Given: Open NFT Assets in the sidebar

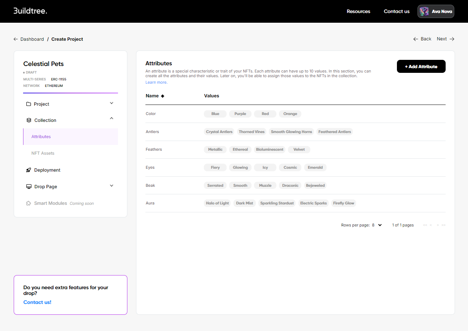Looking at the screenshot, I should pyautogui.click(x=43, y=153).
